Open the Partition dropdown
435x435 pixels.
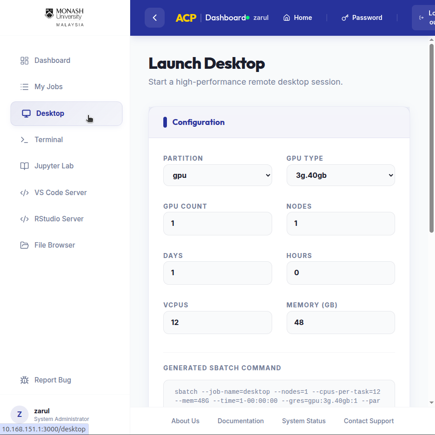[217, 175]
